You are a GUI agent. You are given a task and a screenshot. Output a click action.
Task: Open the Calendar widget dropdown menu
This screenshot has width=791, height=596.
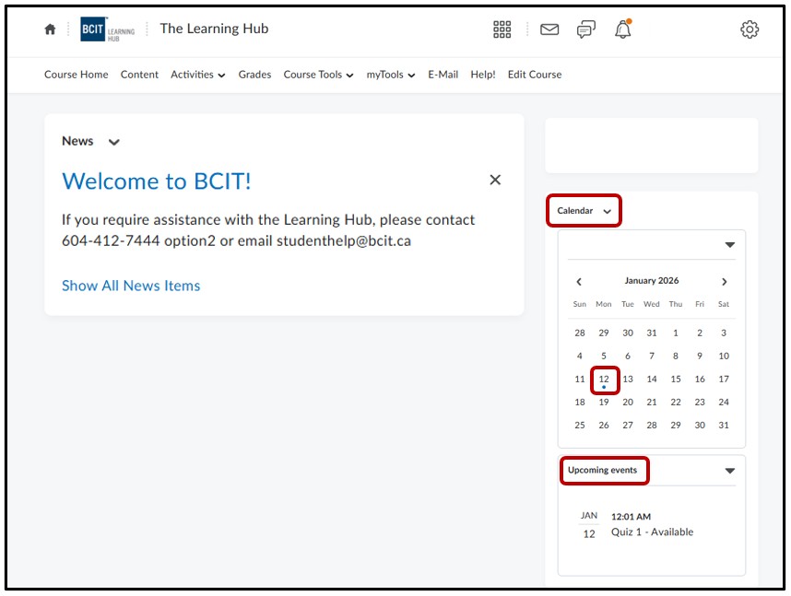607,211
